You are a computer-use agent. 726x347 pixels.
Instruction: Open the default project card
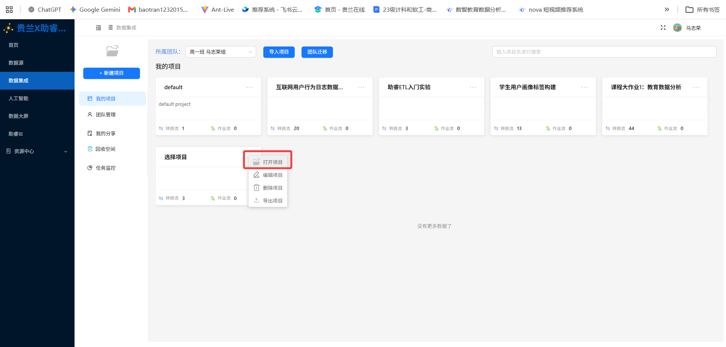pos(208,106)
